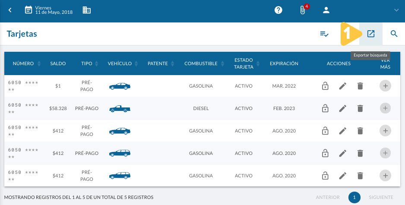Click the sedan icon in MAR. 2022 row
The height and width of the screenshot is (205, 405).
coord(120,86)
